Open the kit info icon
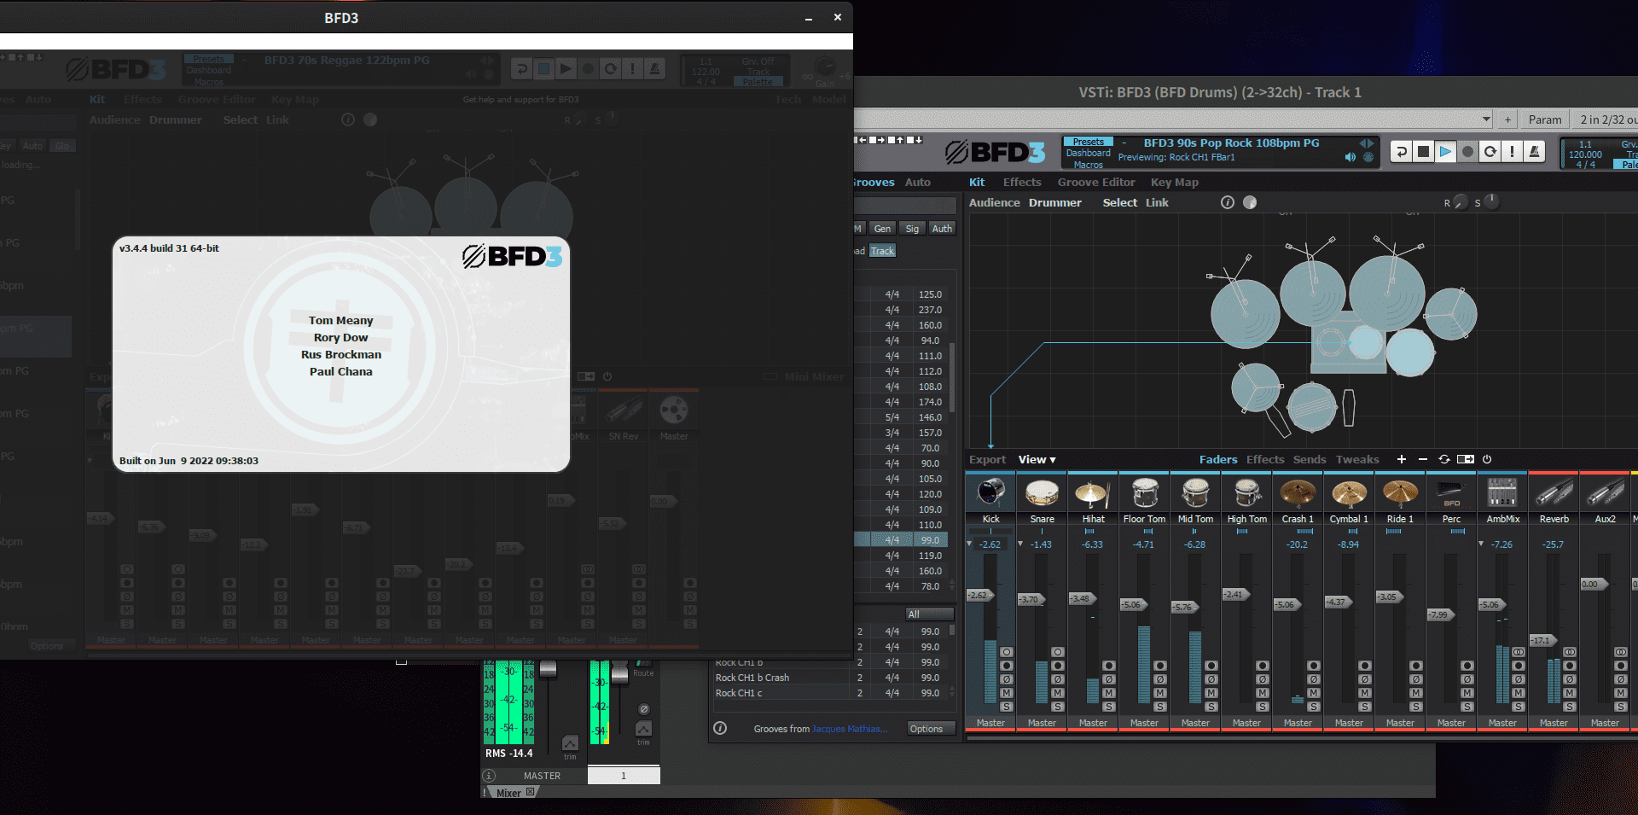Screen dimensions: 1638x815 tap(1227, 202)
